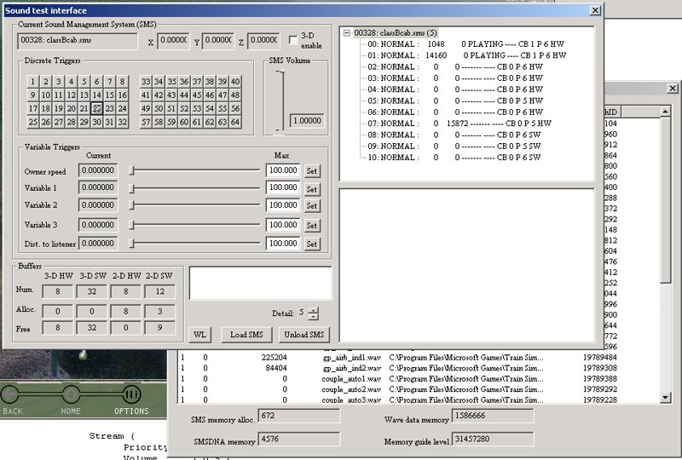Image resolution: width=682 pixels, height=460 pixels.
Task: Trigger discrete trigger 8
Action: coord(122,81)
